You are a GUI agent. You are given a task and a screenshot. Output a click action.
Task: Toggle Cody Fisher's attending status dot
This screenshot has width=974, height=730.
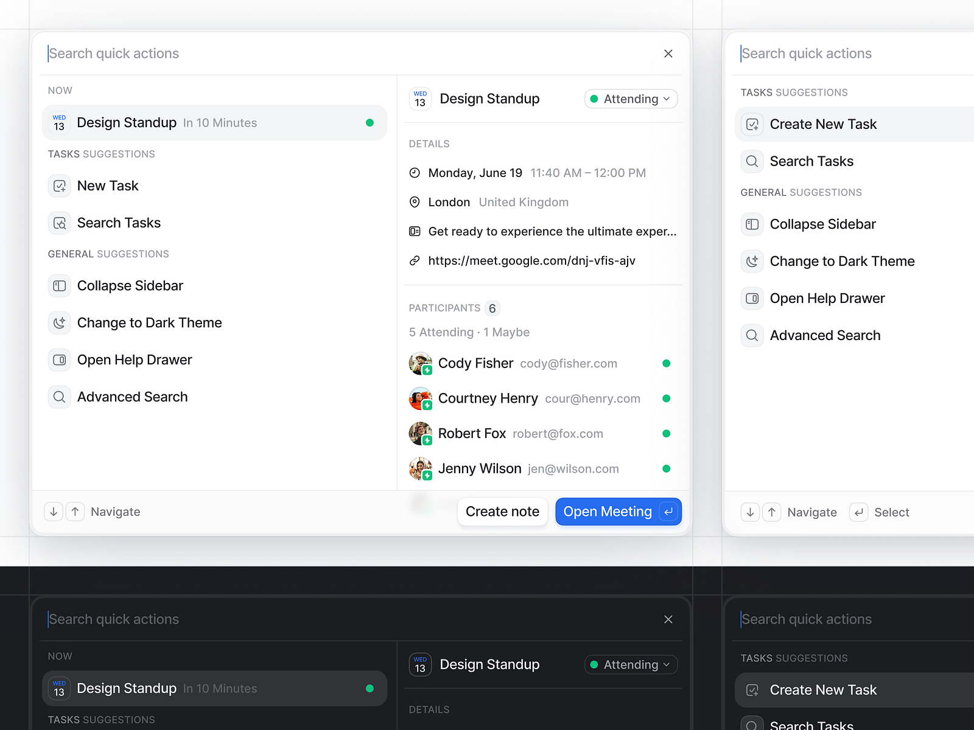[667, 363]
